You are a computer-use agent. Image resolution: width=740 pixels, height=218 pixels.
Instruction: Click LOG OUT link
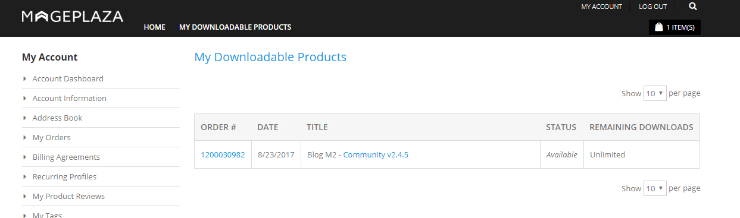tap(653, 7)
